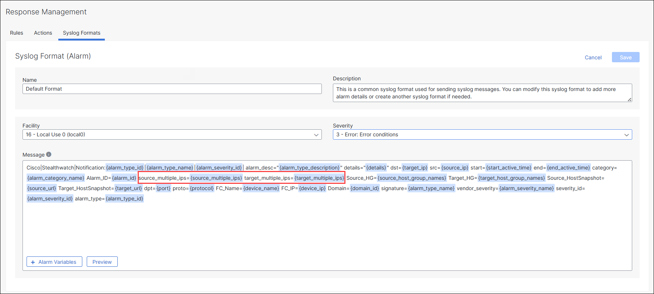Click the {domain_id} variable token
The image size is (654, 294).
(365, 188)
